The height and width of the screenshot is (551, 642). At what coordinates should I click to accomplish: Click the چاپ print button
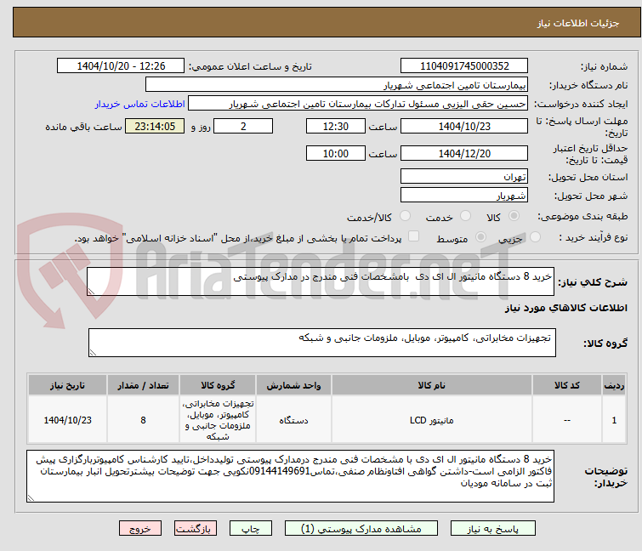coord(250,529)
